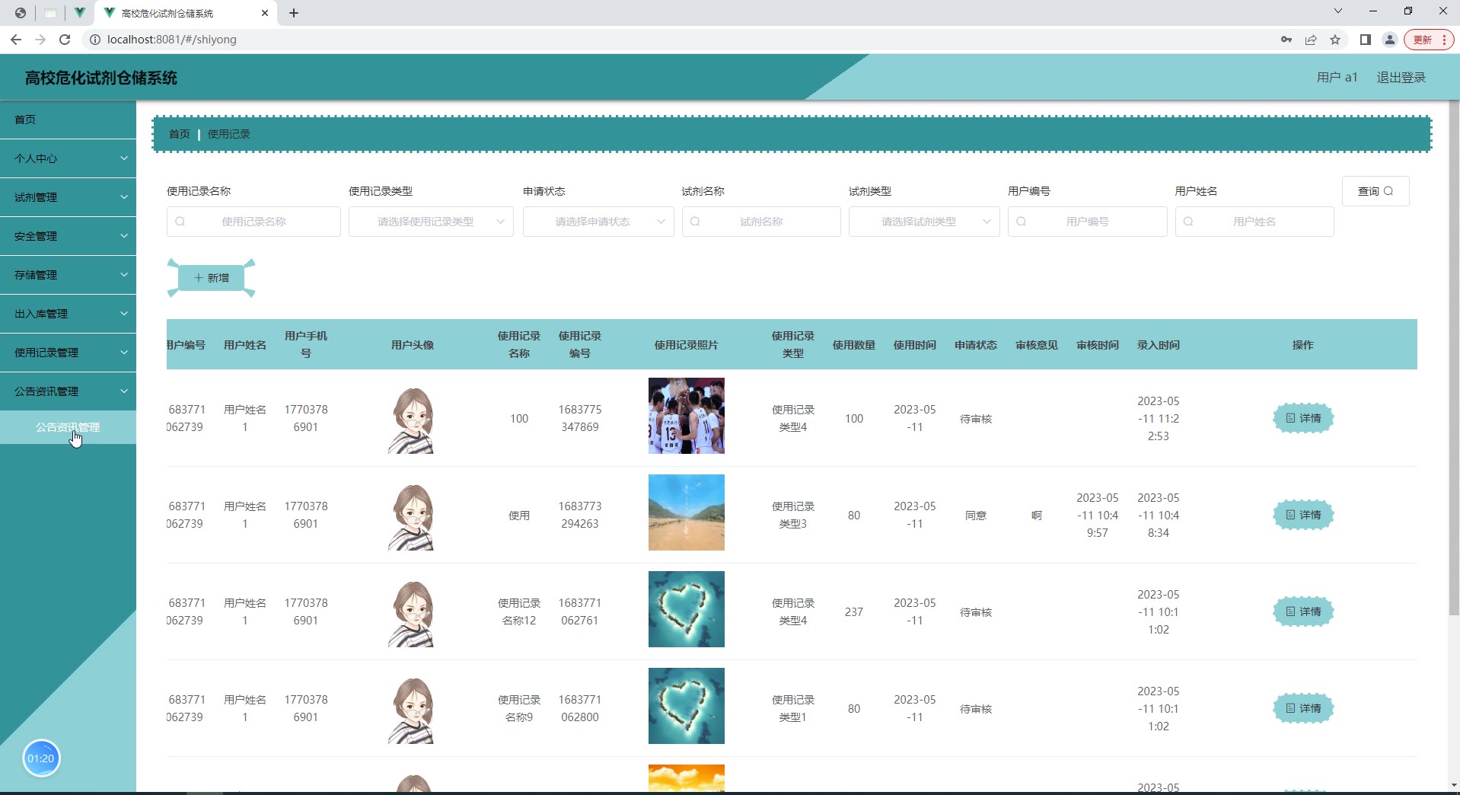Click the 同意 status cell
This screenshot has width=1460, height=795.
coord(976,516)
